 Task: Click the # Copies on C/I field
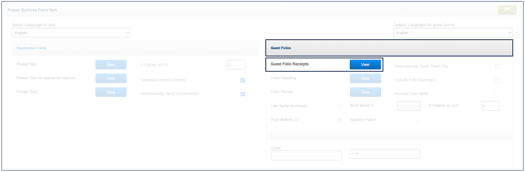(236, 65)
